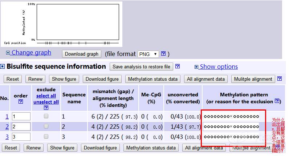Tick exclude checkbox for sequence 2

(46, 126)
